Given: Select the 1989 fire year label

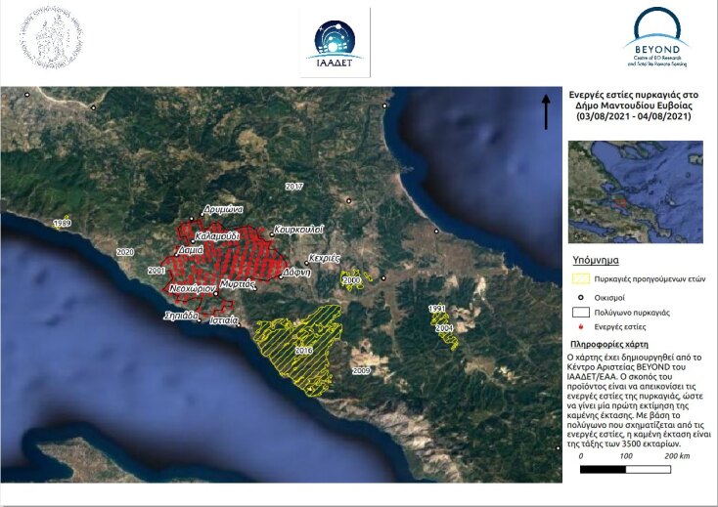Looking at the screenshot, I should (x=62, y=224).
